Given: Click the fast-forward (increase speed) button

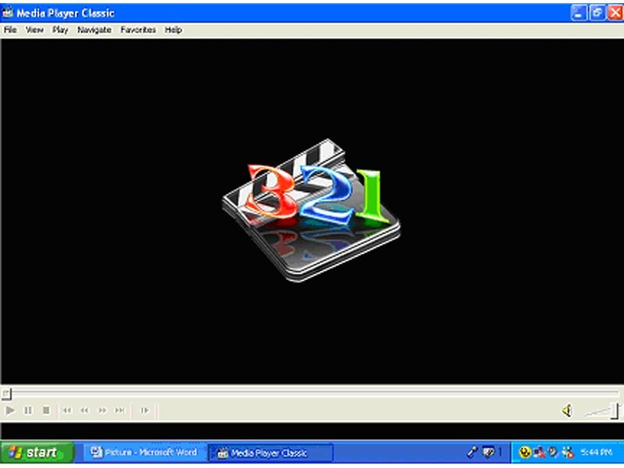Looking at the screenshot, I should point(102,410).
